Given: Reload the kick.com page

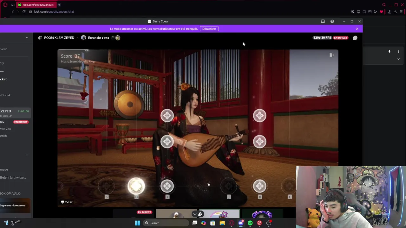Looking at the screenshot, I should pyautogui.click(x=24, y=12).
